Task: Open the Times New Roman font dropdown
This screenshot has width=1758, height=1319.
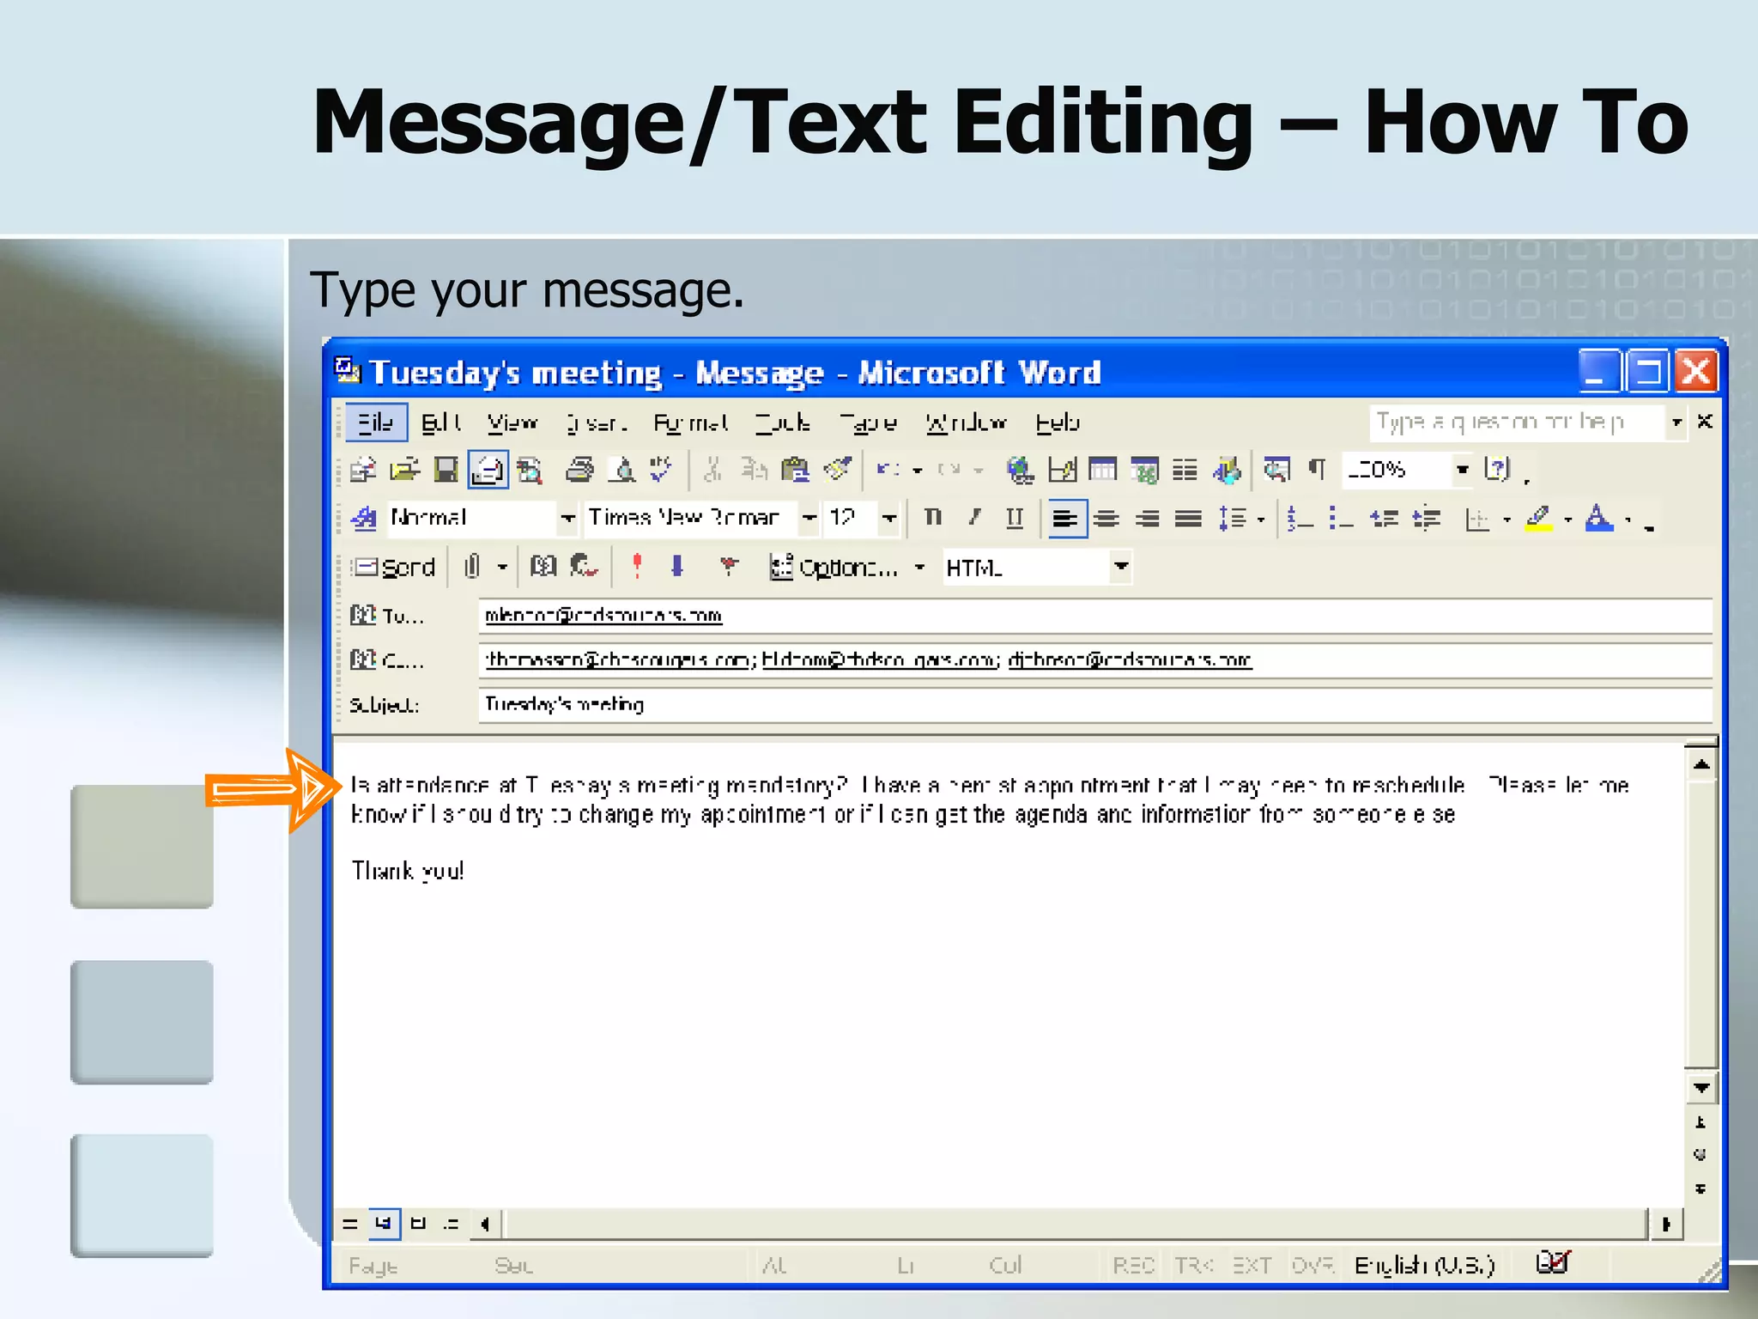Action: [x=809, y=519]
